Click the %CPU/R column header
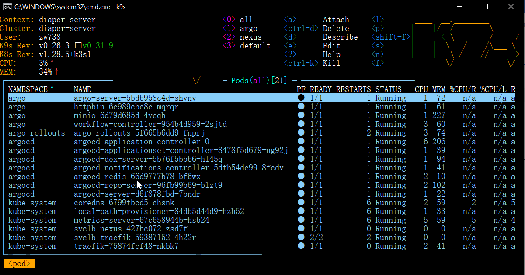 coord(463,89)
